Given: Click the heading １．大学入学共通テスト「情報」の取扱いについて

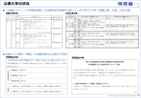Looking at the screenshot, I should (x=91, y=84).
